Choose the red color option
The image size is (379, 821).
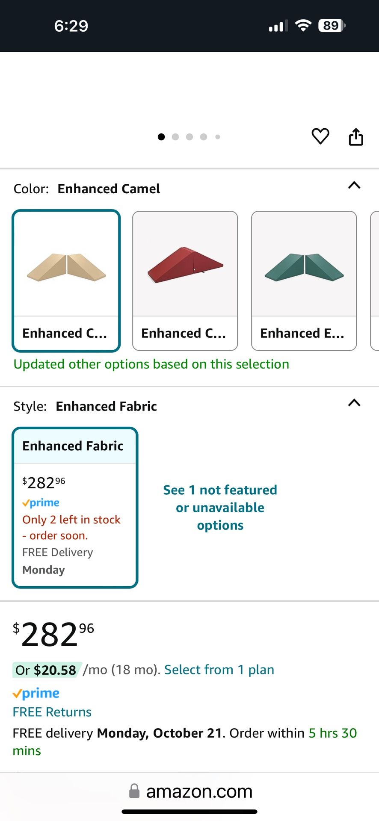[x=185, y=281]
